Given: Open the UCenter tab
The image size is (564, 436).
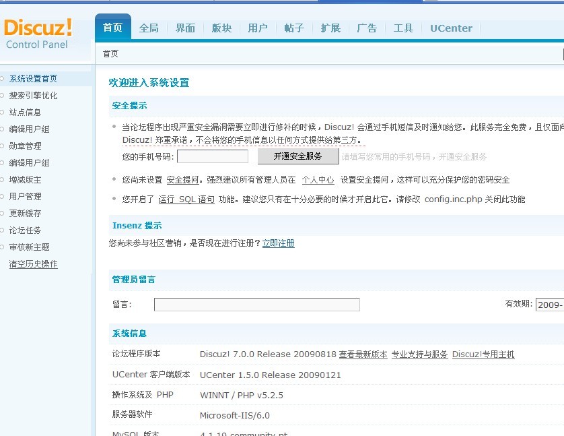Looking at the screenshot, I should pos(451,28).
